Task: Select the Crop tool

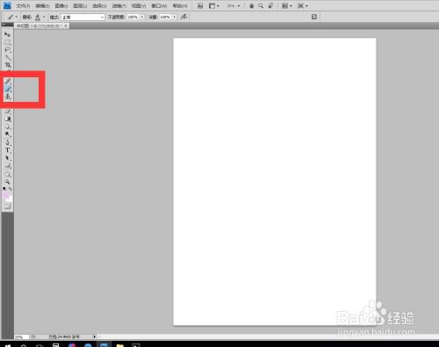Action: click(x=7, y=65)
